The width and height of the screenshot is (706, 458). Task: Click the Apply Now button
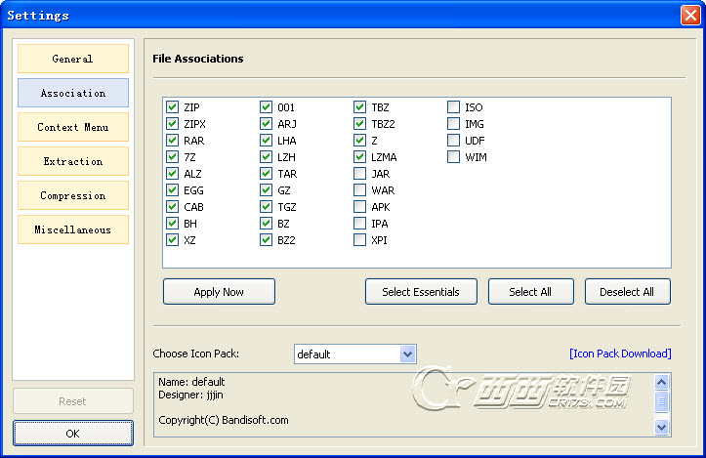pos(219,292)
